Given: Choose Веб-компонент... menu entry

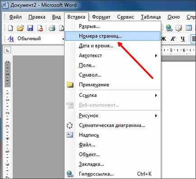Looking at the screenshot, I should [x=112, y=105].
